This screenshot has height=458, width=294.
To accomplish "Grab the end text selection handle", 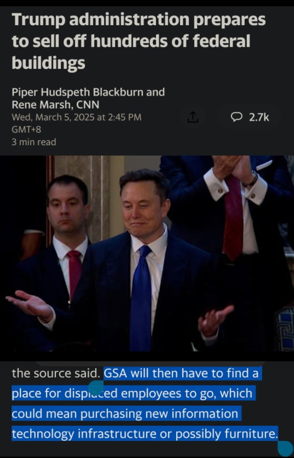I will click(285, 448).
